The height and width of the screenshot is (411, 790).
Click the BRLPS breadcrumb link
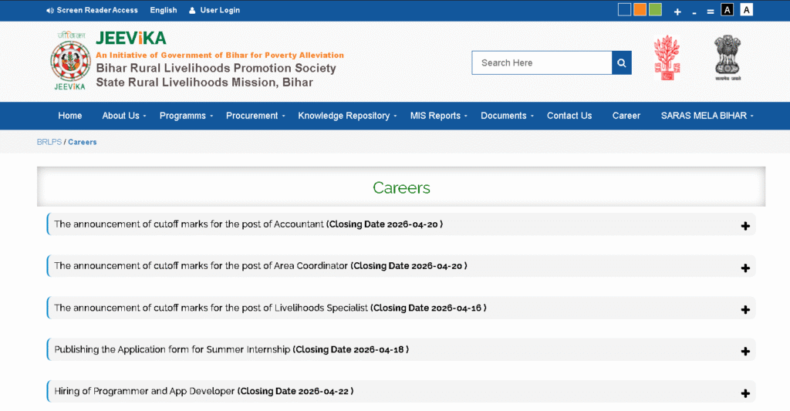[49, 142]
